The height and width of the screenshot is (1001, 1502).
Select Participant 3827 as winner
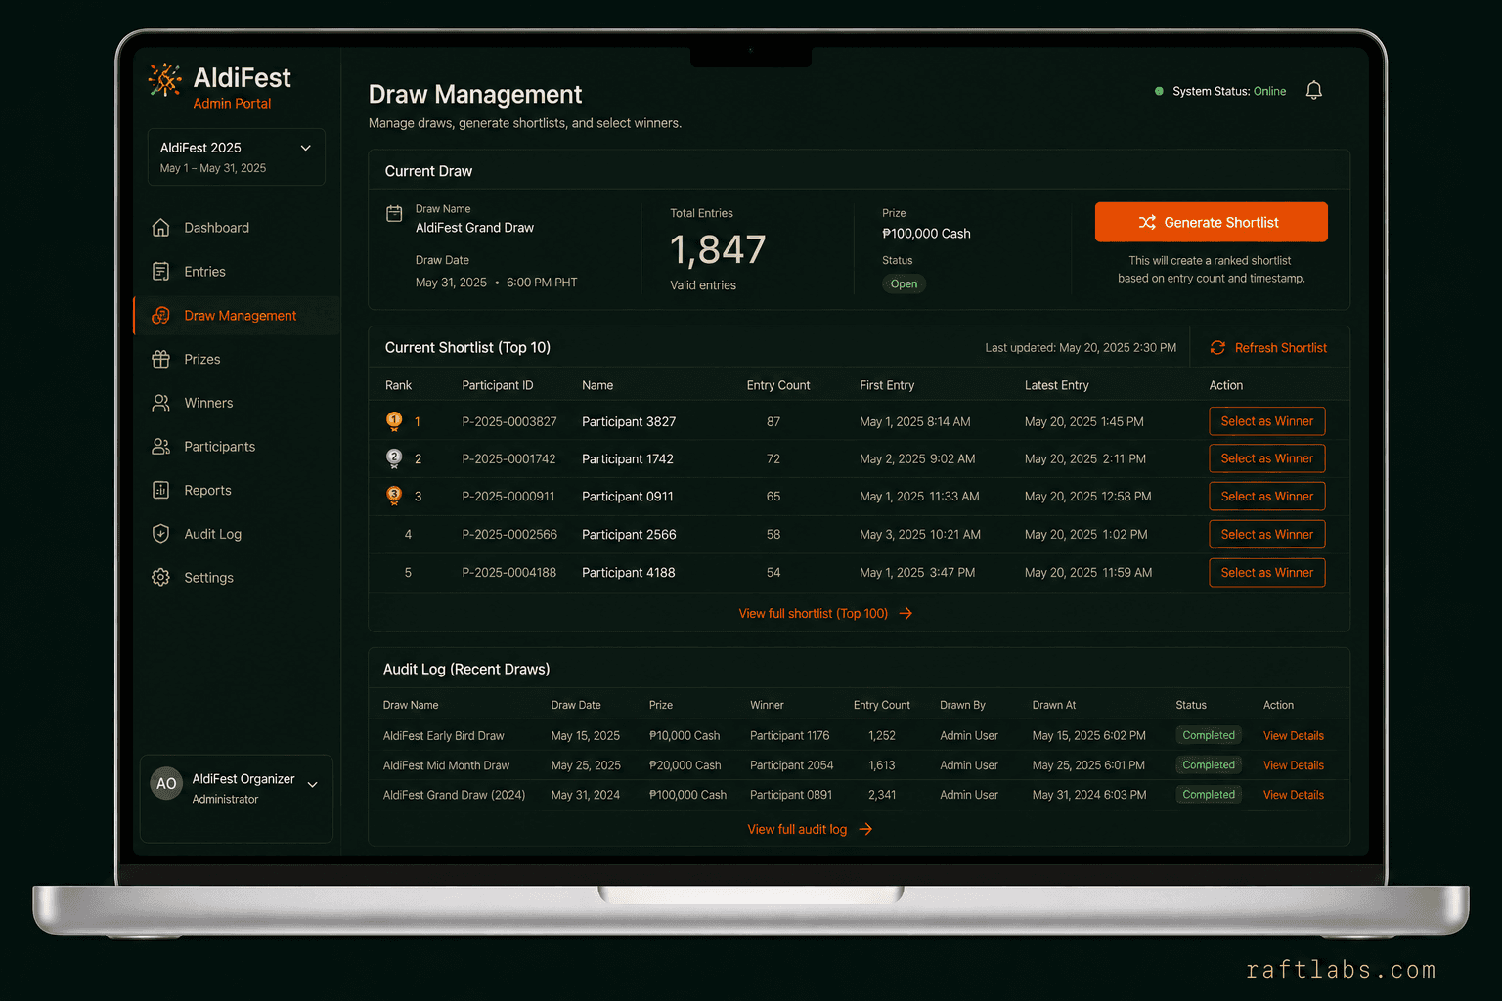[1267, 421]
